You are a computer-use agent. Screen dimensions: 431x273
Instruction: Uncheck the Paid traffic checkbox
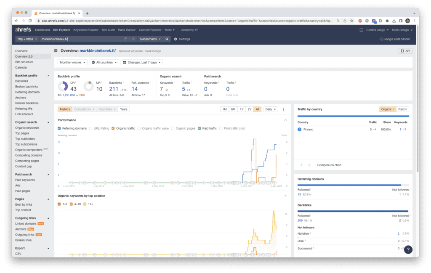(199, 128)
